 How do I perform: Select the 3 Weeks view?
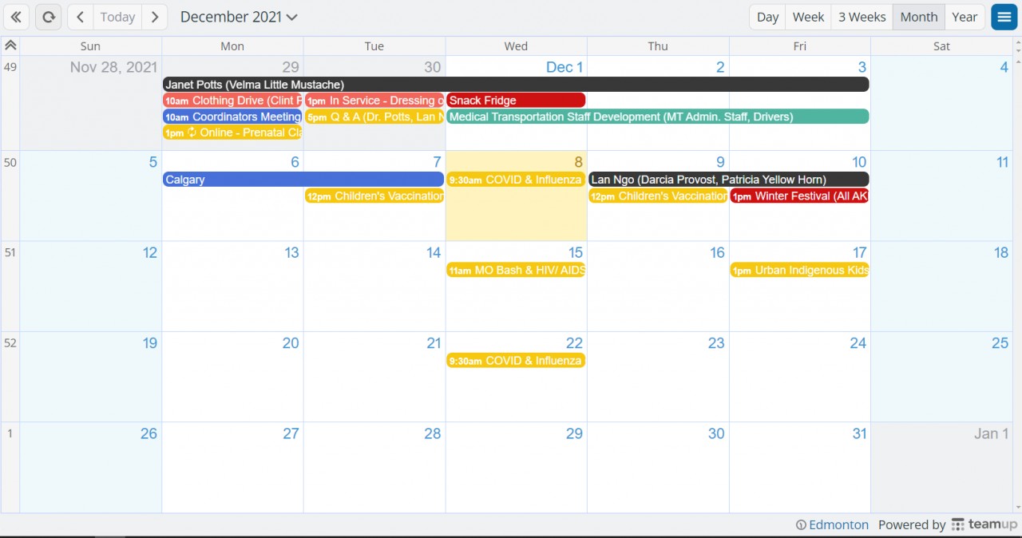[862, 17]
